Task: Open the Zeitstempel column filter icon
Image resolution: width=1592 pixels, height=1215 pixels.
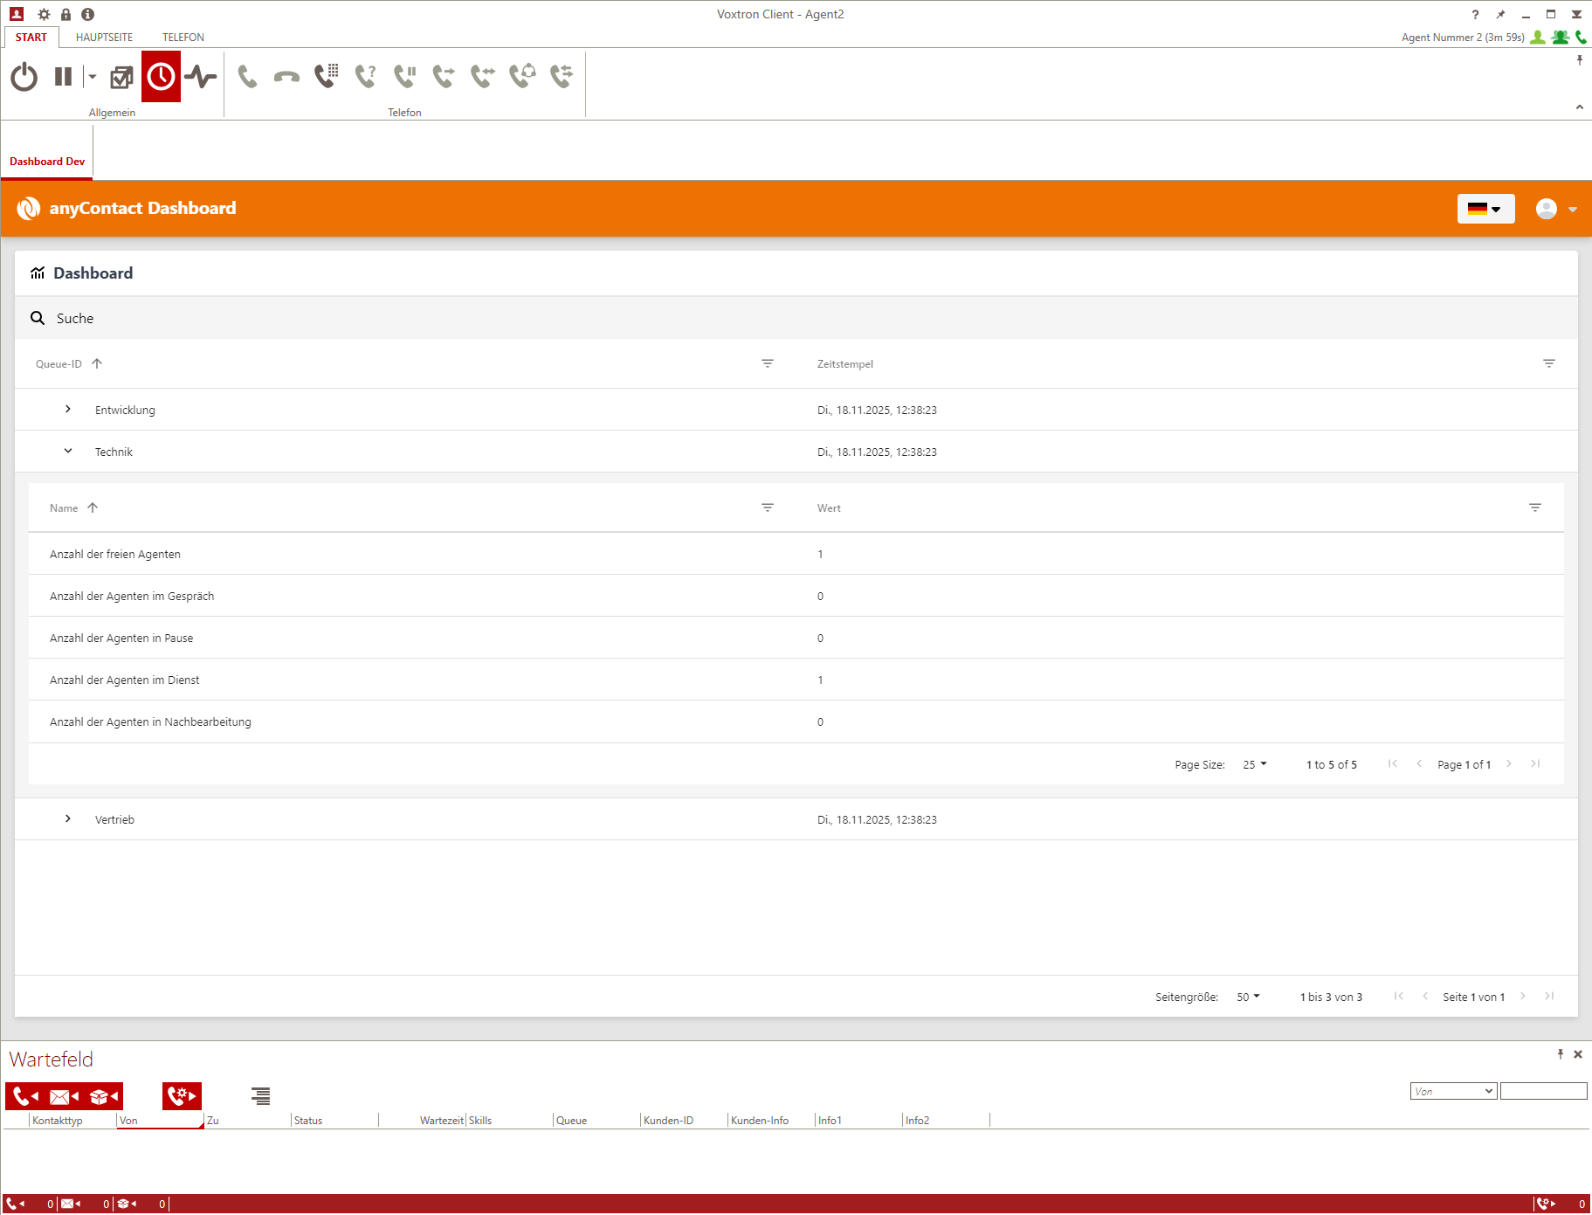Action: coord(1549,363)
